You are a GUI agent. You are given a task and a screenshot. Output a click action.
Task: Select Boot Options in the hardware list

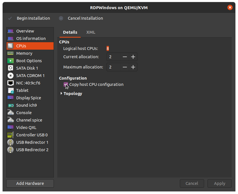[x=29, y=61]
